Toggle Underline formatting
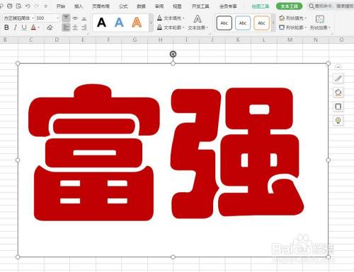The image size is (354, 272). tap(24, 28)
